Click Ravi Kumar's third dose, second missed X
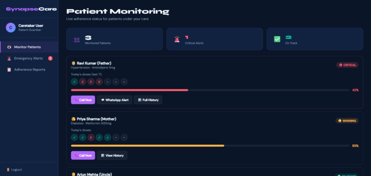This screenshot has width=371, height=176. pos(91,82)
